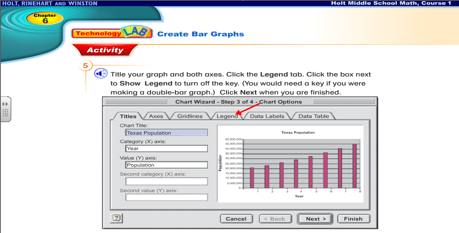Play the audio narration speaker icon
Screen dimensions: 459x233
click(x=101, y=74)
